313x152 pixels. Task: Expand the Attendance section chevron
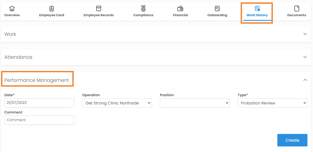click(305, 57)
